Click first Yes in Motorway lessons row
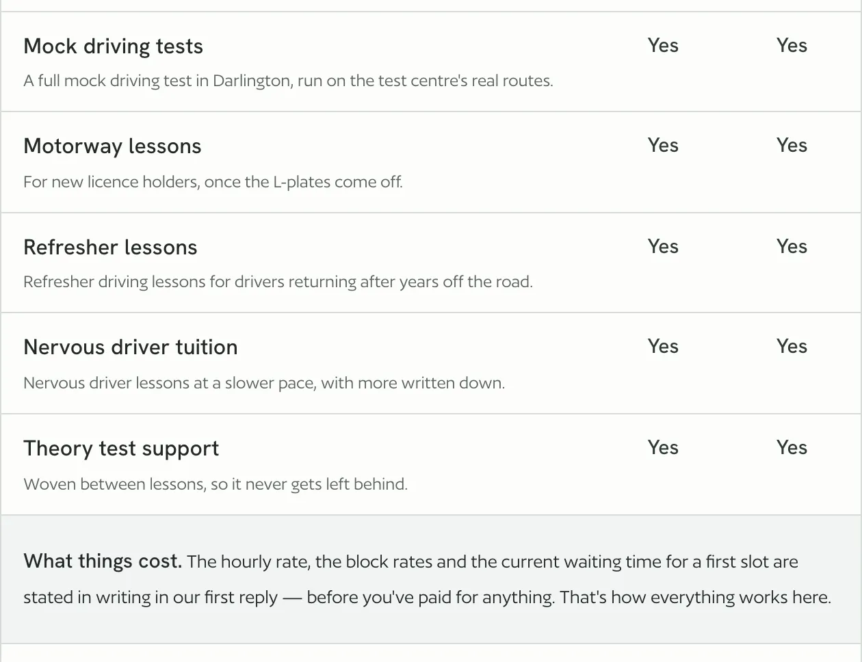 tap(663, 145)
